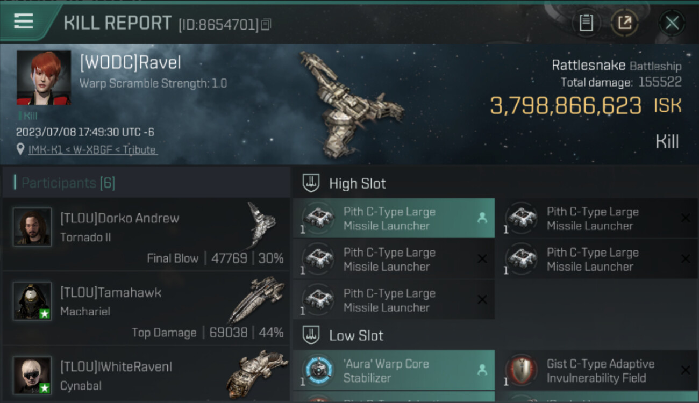Open the hamburger menu button
The height and width of the screenshot is (403, 699).
click(x=23, y=21)
